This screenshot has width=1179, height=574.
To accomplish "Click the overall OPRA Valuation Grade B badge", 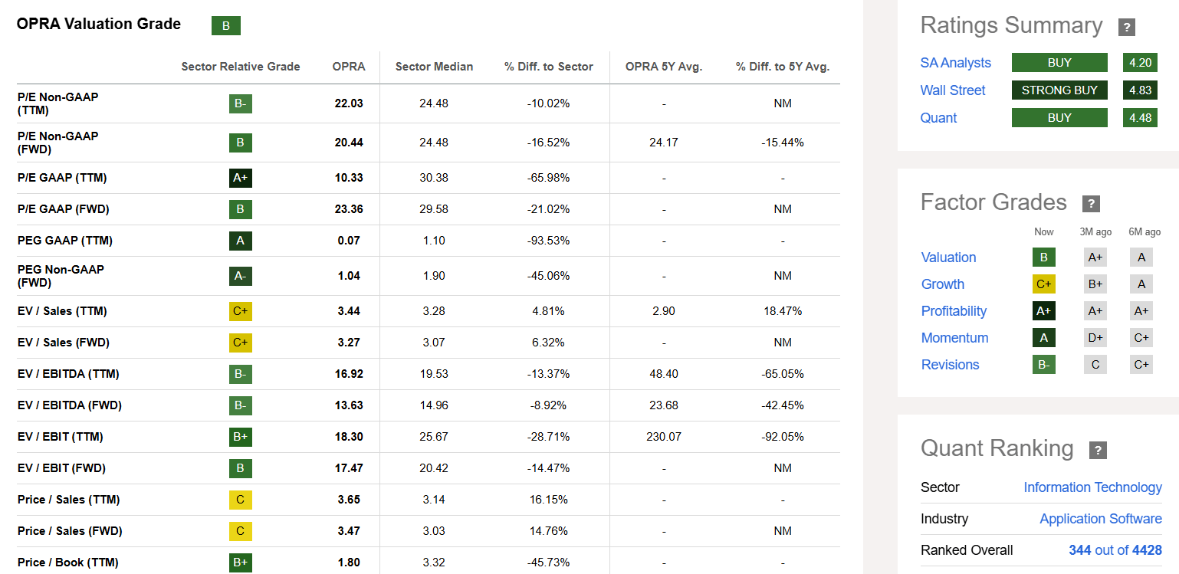I will (x=225, y=25).
